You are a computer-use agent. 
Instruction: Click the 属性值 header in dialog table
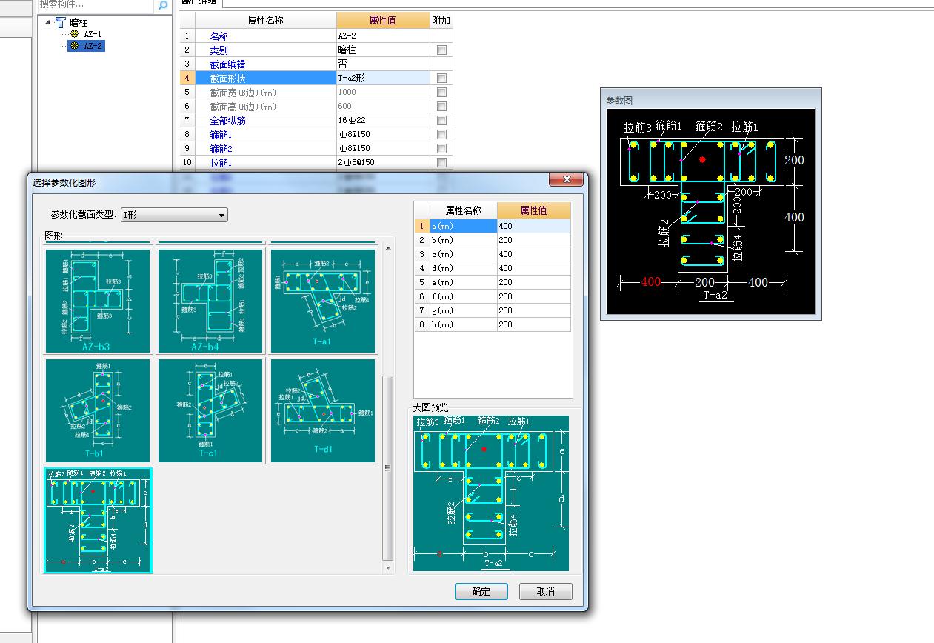pyautogui.click(x=533, y=210)
